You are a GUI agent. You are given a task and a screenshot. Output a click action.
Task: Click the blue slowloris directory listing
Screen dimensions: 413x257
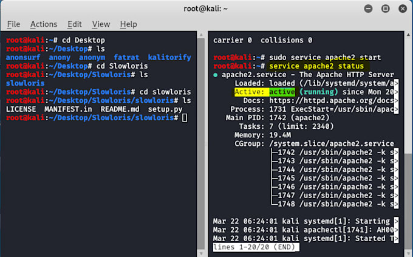[25, 83]
